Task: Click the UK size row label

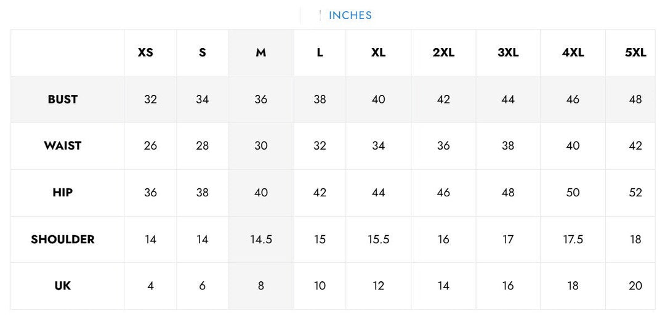Action: (63, 286)
